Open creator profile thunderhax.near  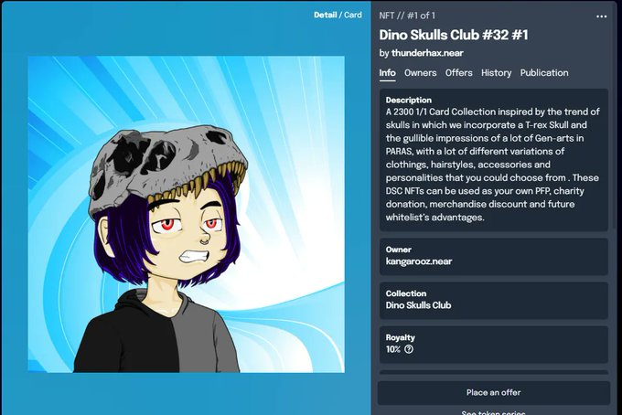[427, 53]
